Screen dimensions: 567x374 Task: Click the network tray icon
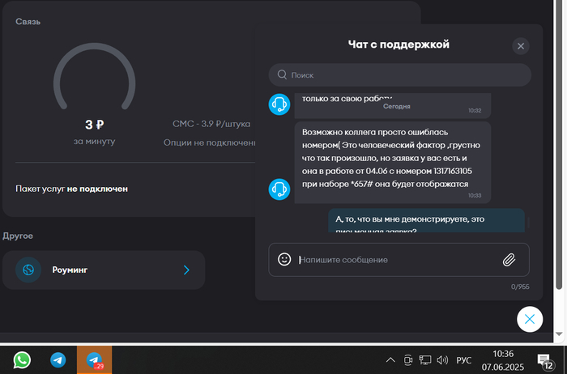pos(425,359)
